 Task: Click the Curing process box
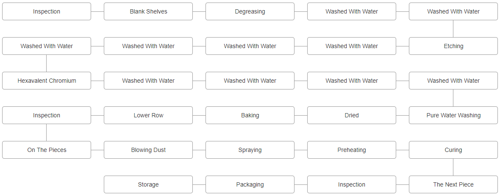coord(453,150)
